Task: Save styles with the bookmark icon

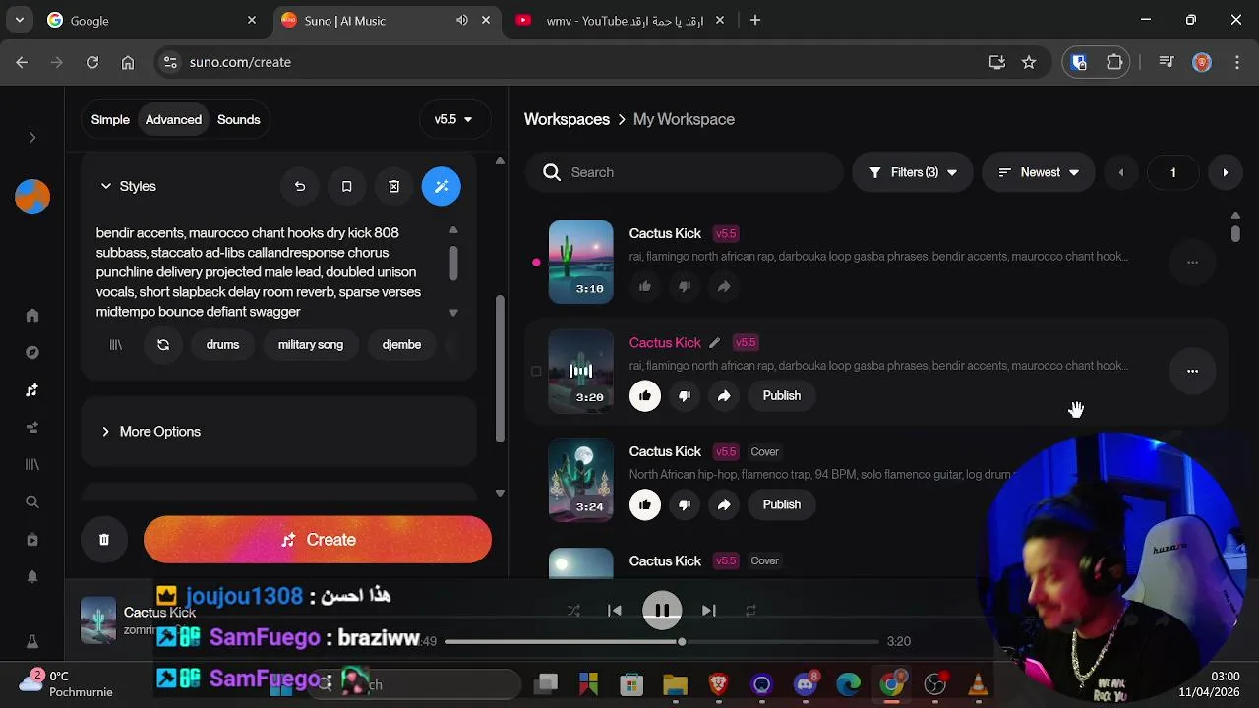Action: click(x=346, y=186)
